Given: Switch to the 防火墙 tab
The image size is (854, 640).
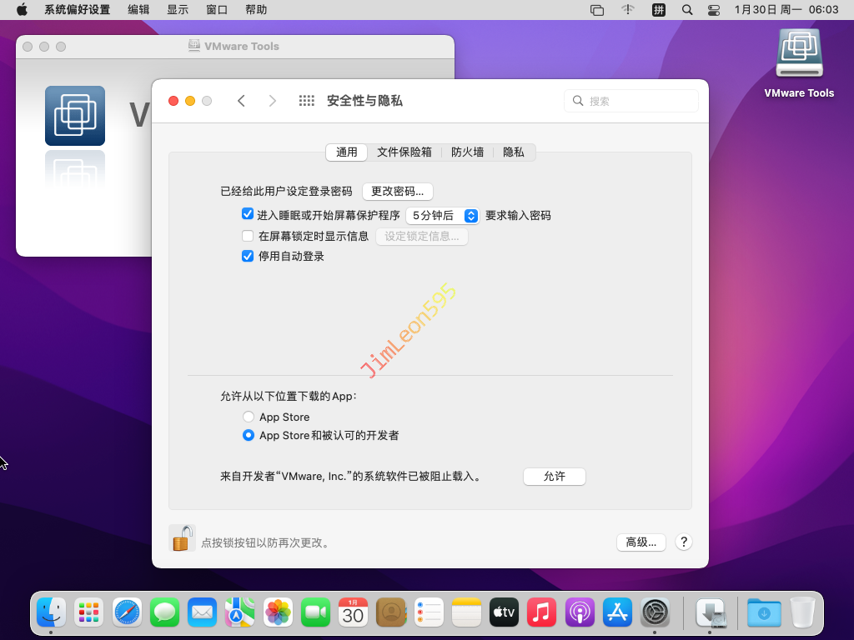Looking at the screenshot, I should pos(467,152).
